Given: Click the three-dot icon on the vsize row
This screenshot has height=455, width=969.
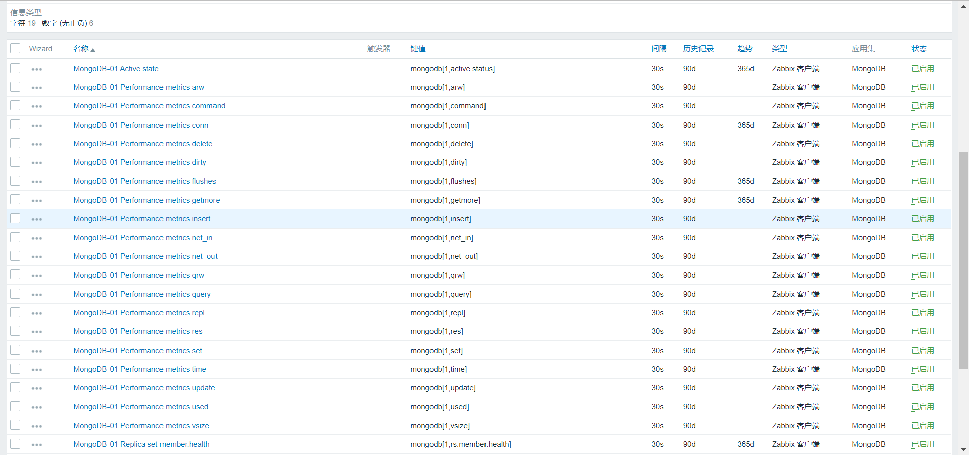Looking at the screenshot, I should point(37,426).
